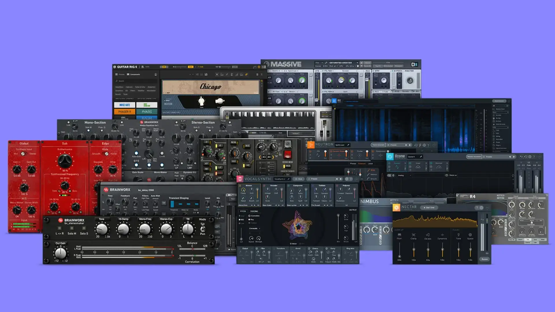Click the Neutron help question mark icon
The image size is (555, 312).
click(428, 145)
